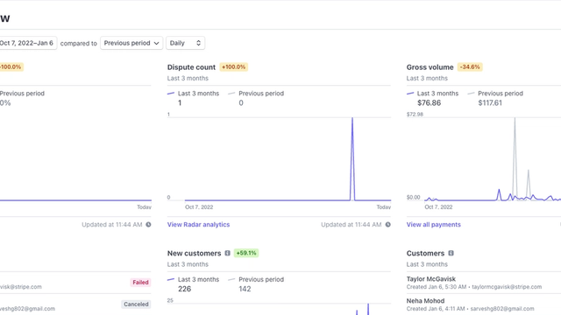Click the New customers +59.1% badge
Viewport: 561px width, 315px height.
pos(246,253)
